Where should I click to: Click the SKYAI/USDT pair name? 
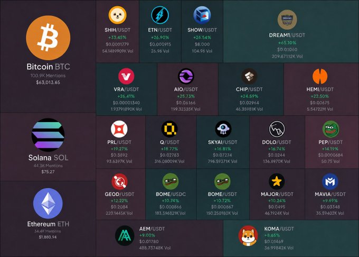click(x=223, y=142)
